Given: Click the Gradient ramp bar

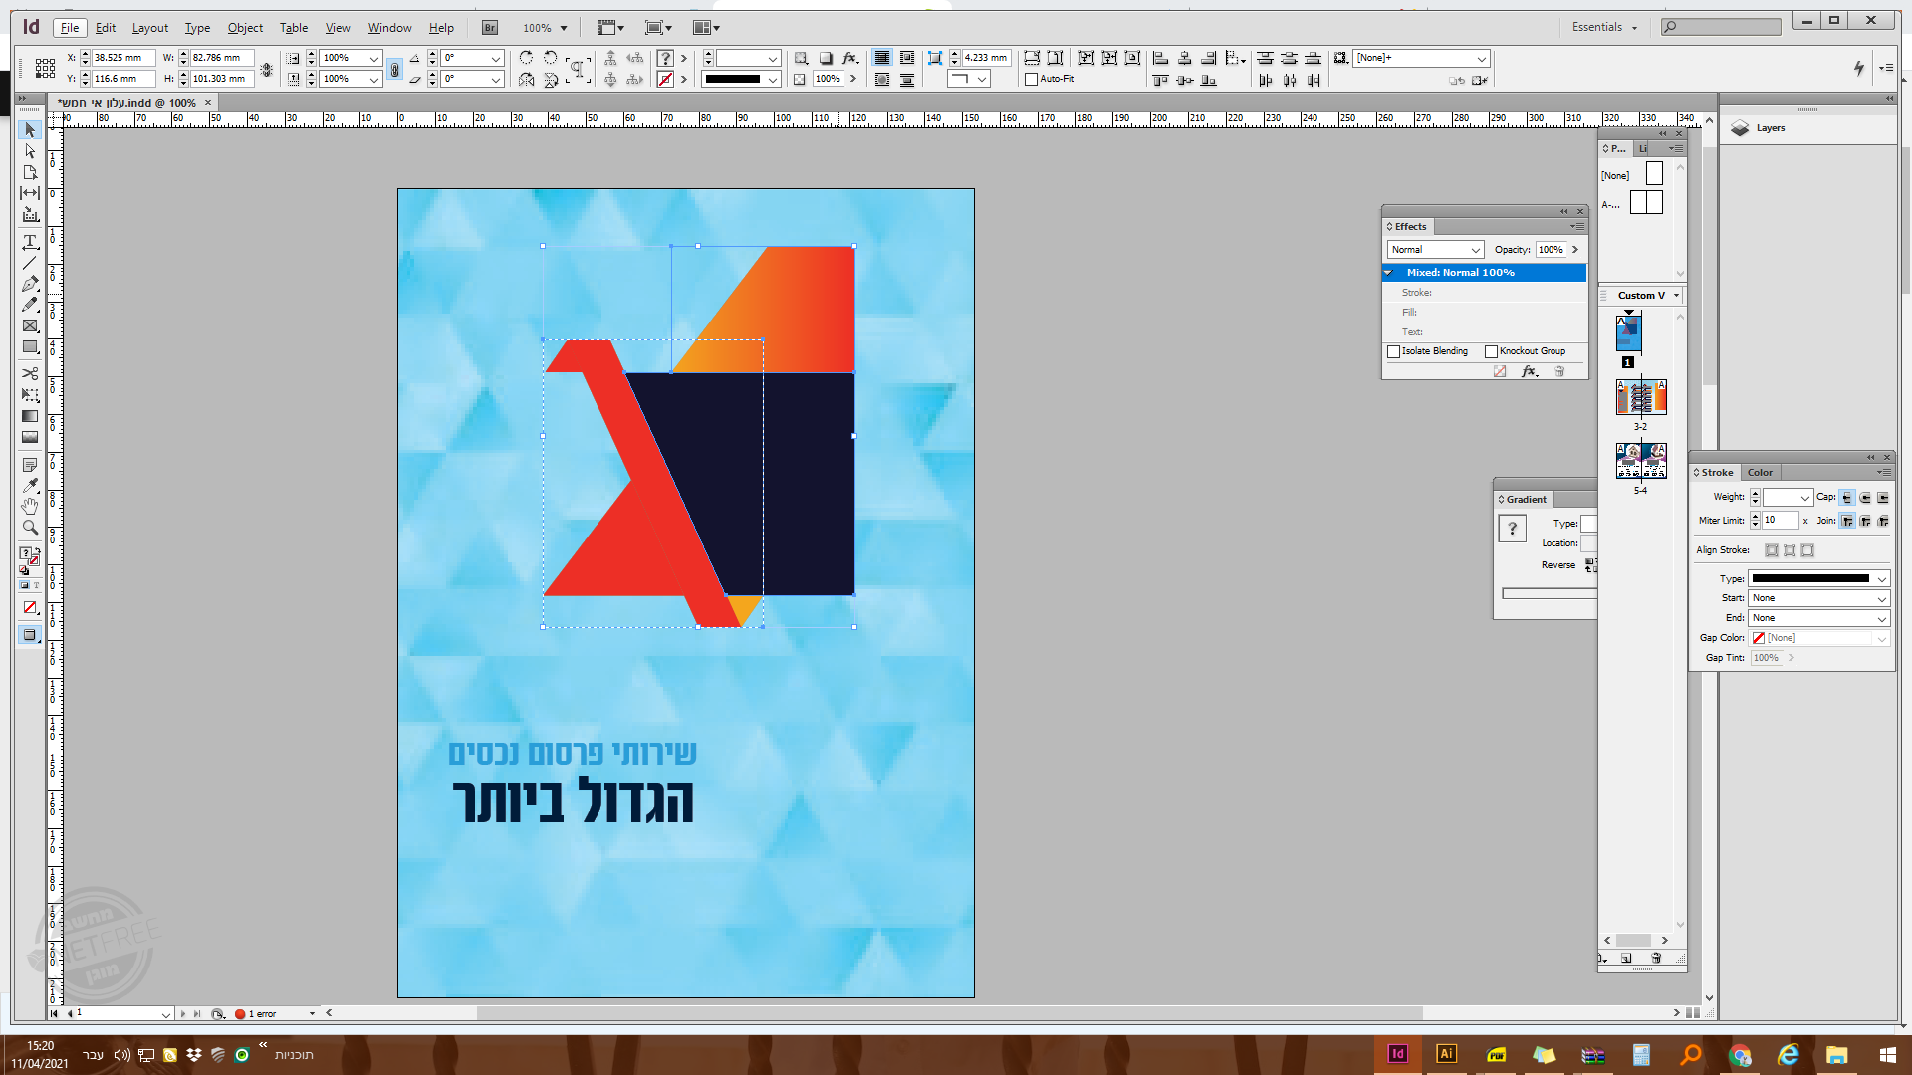Looking at the screenshot, I should (x=1549, y=593).
